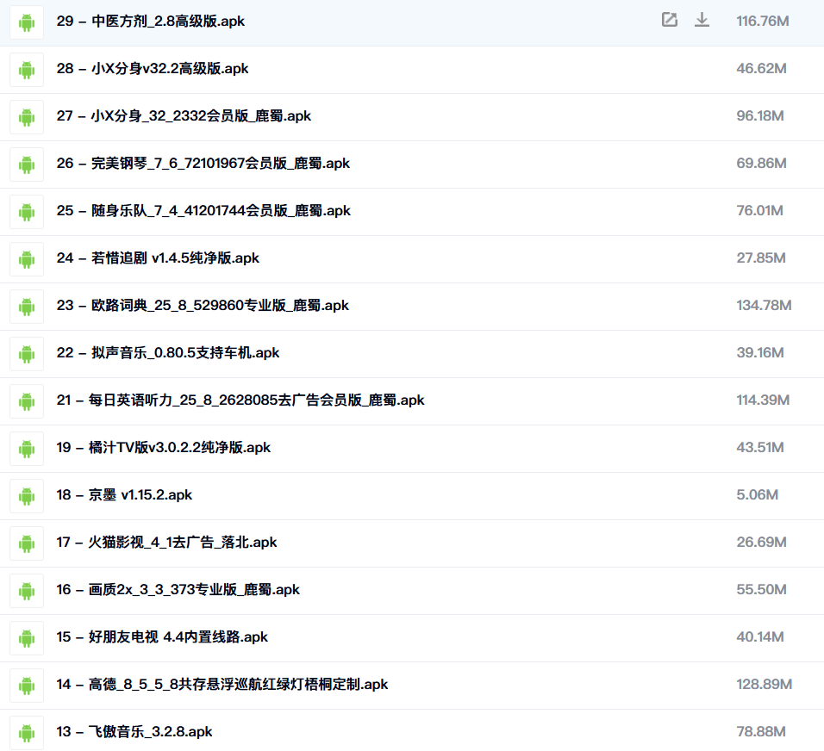
Task: Click the Android icon beside 24 – 若惜追剧
Action: [x=26, y=259]
